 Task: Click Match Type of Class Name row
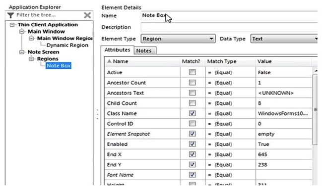pos(230,113)
